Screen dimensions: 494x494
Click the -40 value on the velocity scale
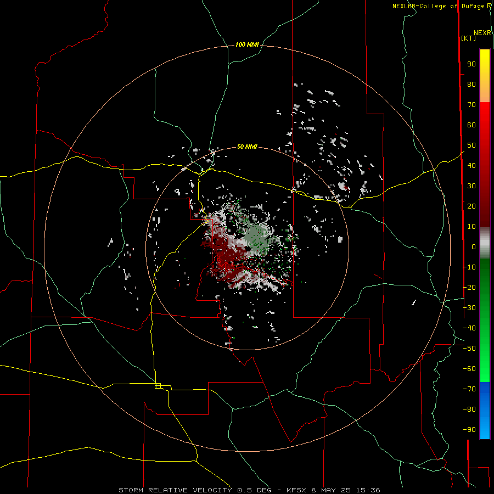[469, 328]
